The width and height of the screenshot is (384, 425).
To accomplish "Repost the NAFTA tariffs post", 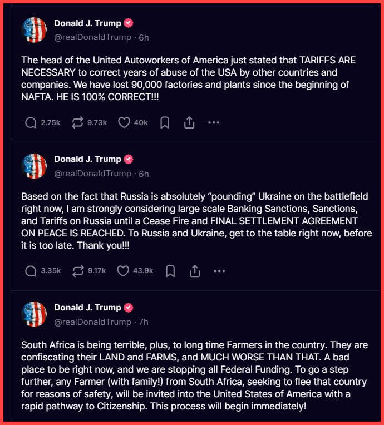I will [x=77, y=122].
